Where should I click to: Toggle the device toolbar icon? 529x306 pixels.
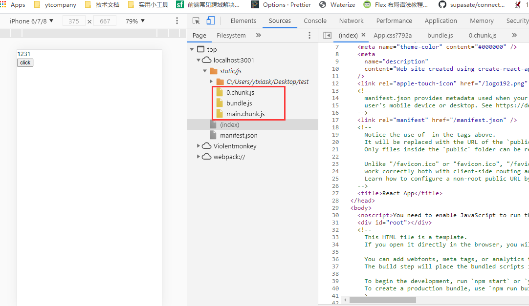(x=211, y=21)
